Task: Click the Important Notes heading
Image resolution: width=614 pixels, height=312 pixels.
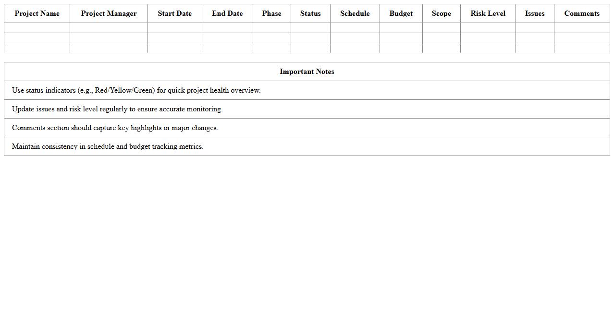Action: [x=307, y=72]
